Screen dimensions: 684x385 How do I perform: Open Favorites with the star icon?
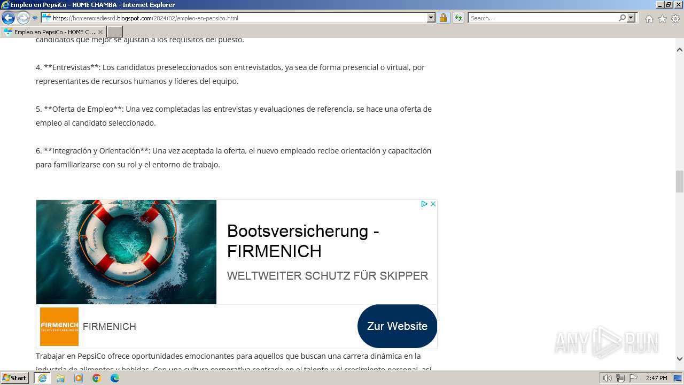662,19
